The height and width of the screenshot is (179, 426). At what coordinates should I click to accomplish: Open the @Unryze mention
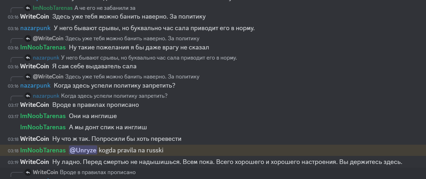click(83, 150)
